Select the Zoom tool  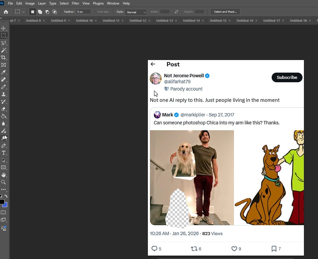(x=3, y=182)
